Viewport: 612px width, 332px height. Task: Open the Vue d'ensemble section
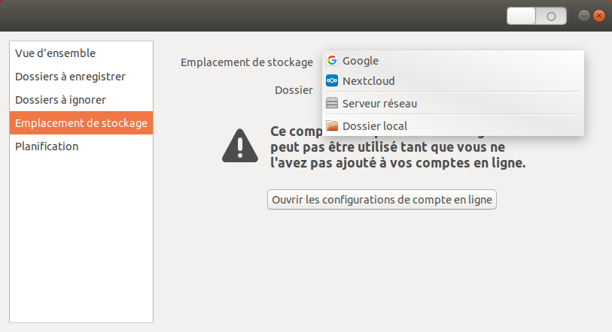(x=55, y=53)
